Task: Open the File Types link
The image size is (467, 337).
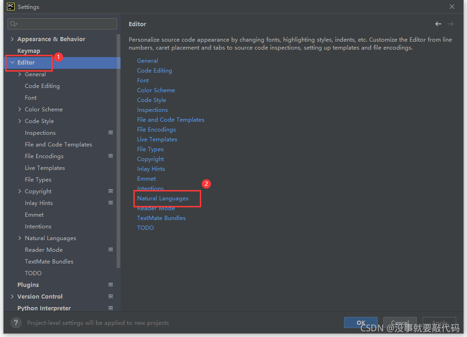Action: point(150,149)
